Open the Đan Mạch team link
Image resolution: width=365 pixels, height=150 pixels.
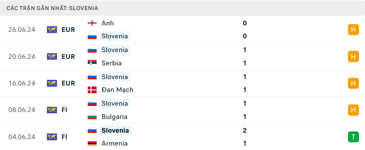tap(117, 90)
